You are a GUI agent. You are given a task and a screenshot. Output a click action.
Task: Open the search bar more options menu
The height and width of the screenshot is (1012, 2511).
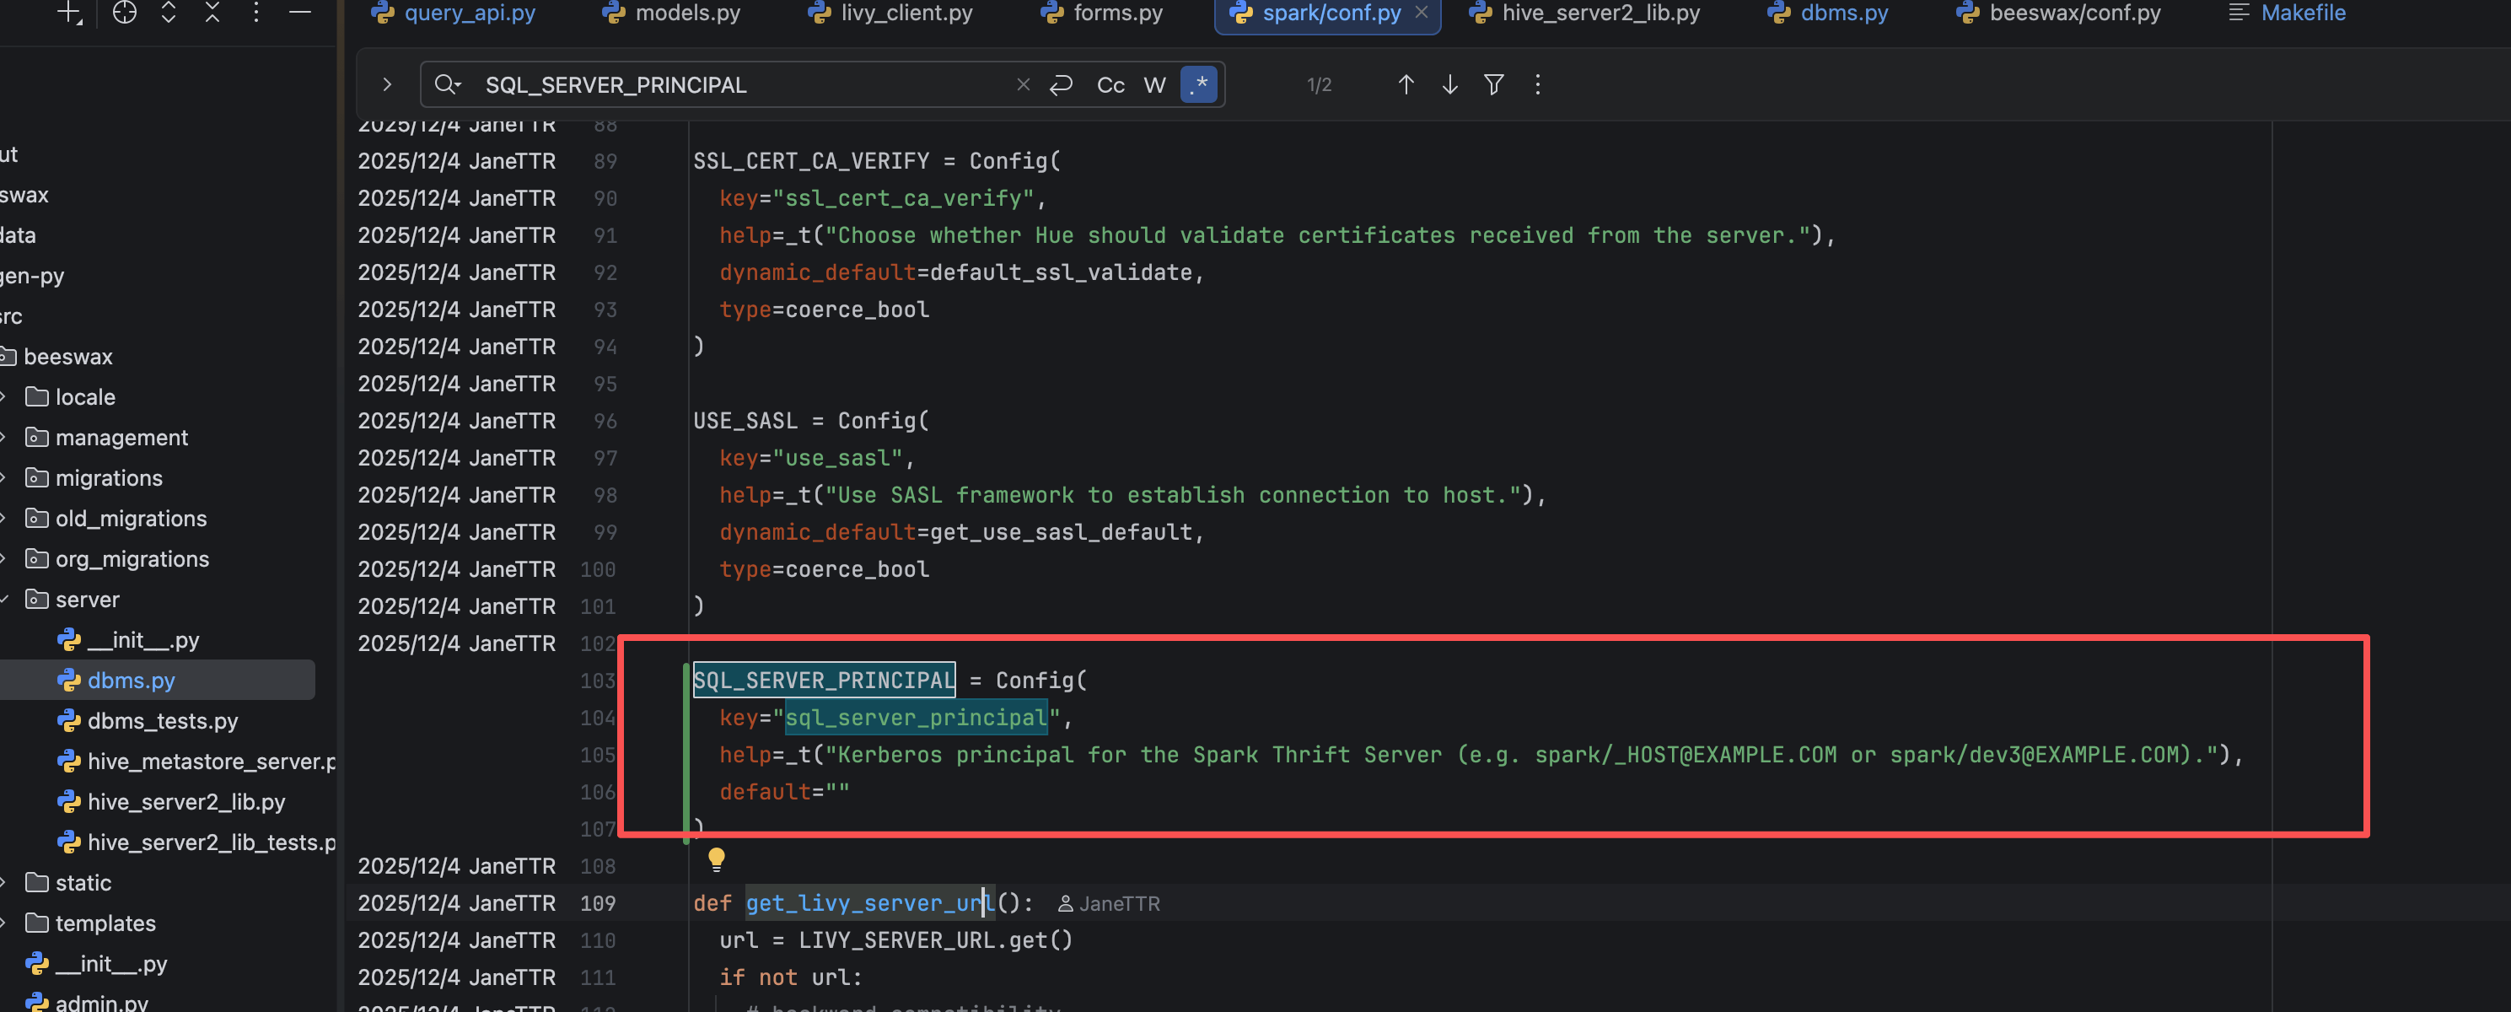point(1537,85)
